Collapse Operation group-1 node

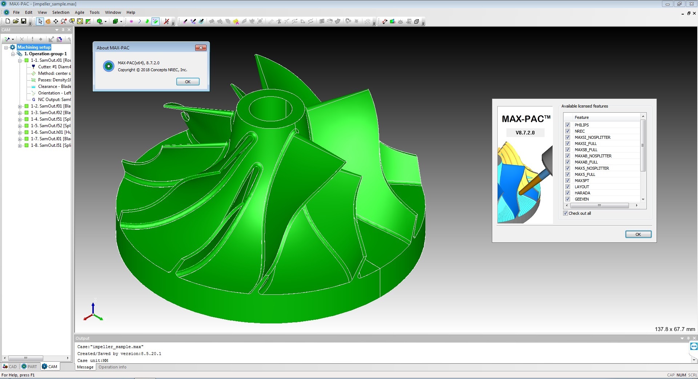tap(13, 54)
